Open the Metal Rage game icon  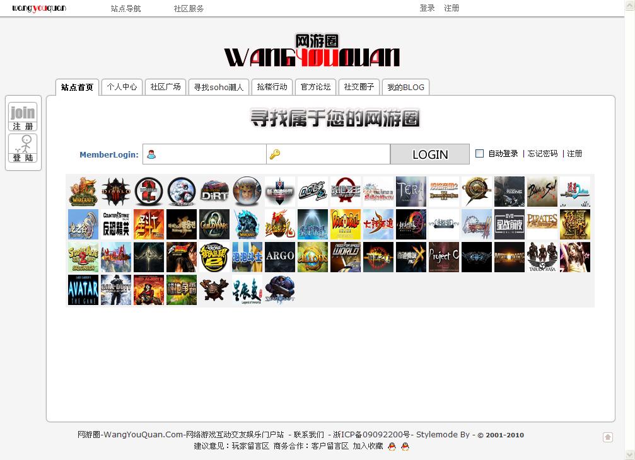pyautogui.click(x=510, y=257)
